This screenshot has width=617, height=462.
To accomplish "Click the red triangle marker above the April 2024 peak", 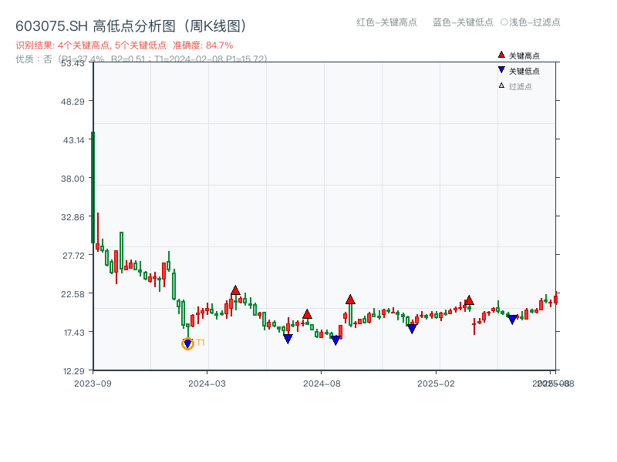I will pyautogui.click(x=237, y=289).
